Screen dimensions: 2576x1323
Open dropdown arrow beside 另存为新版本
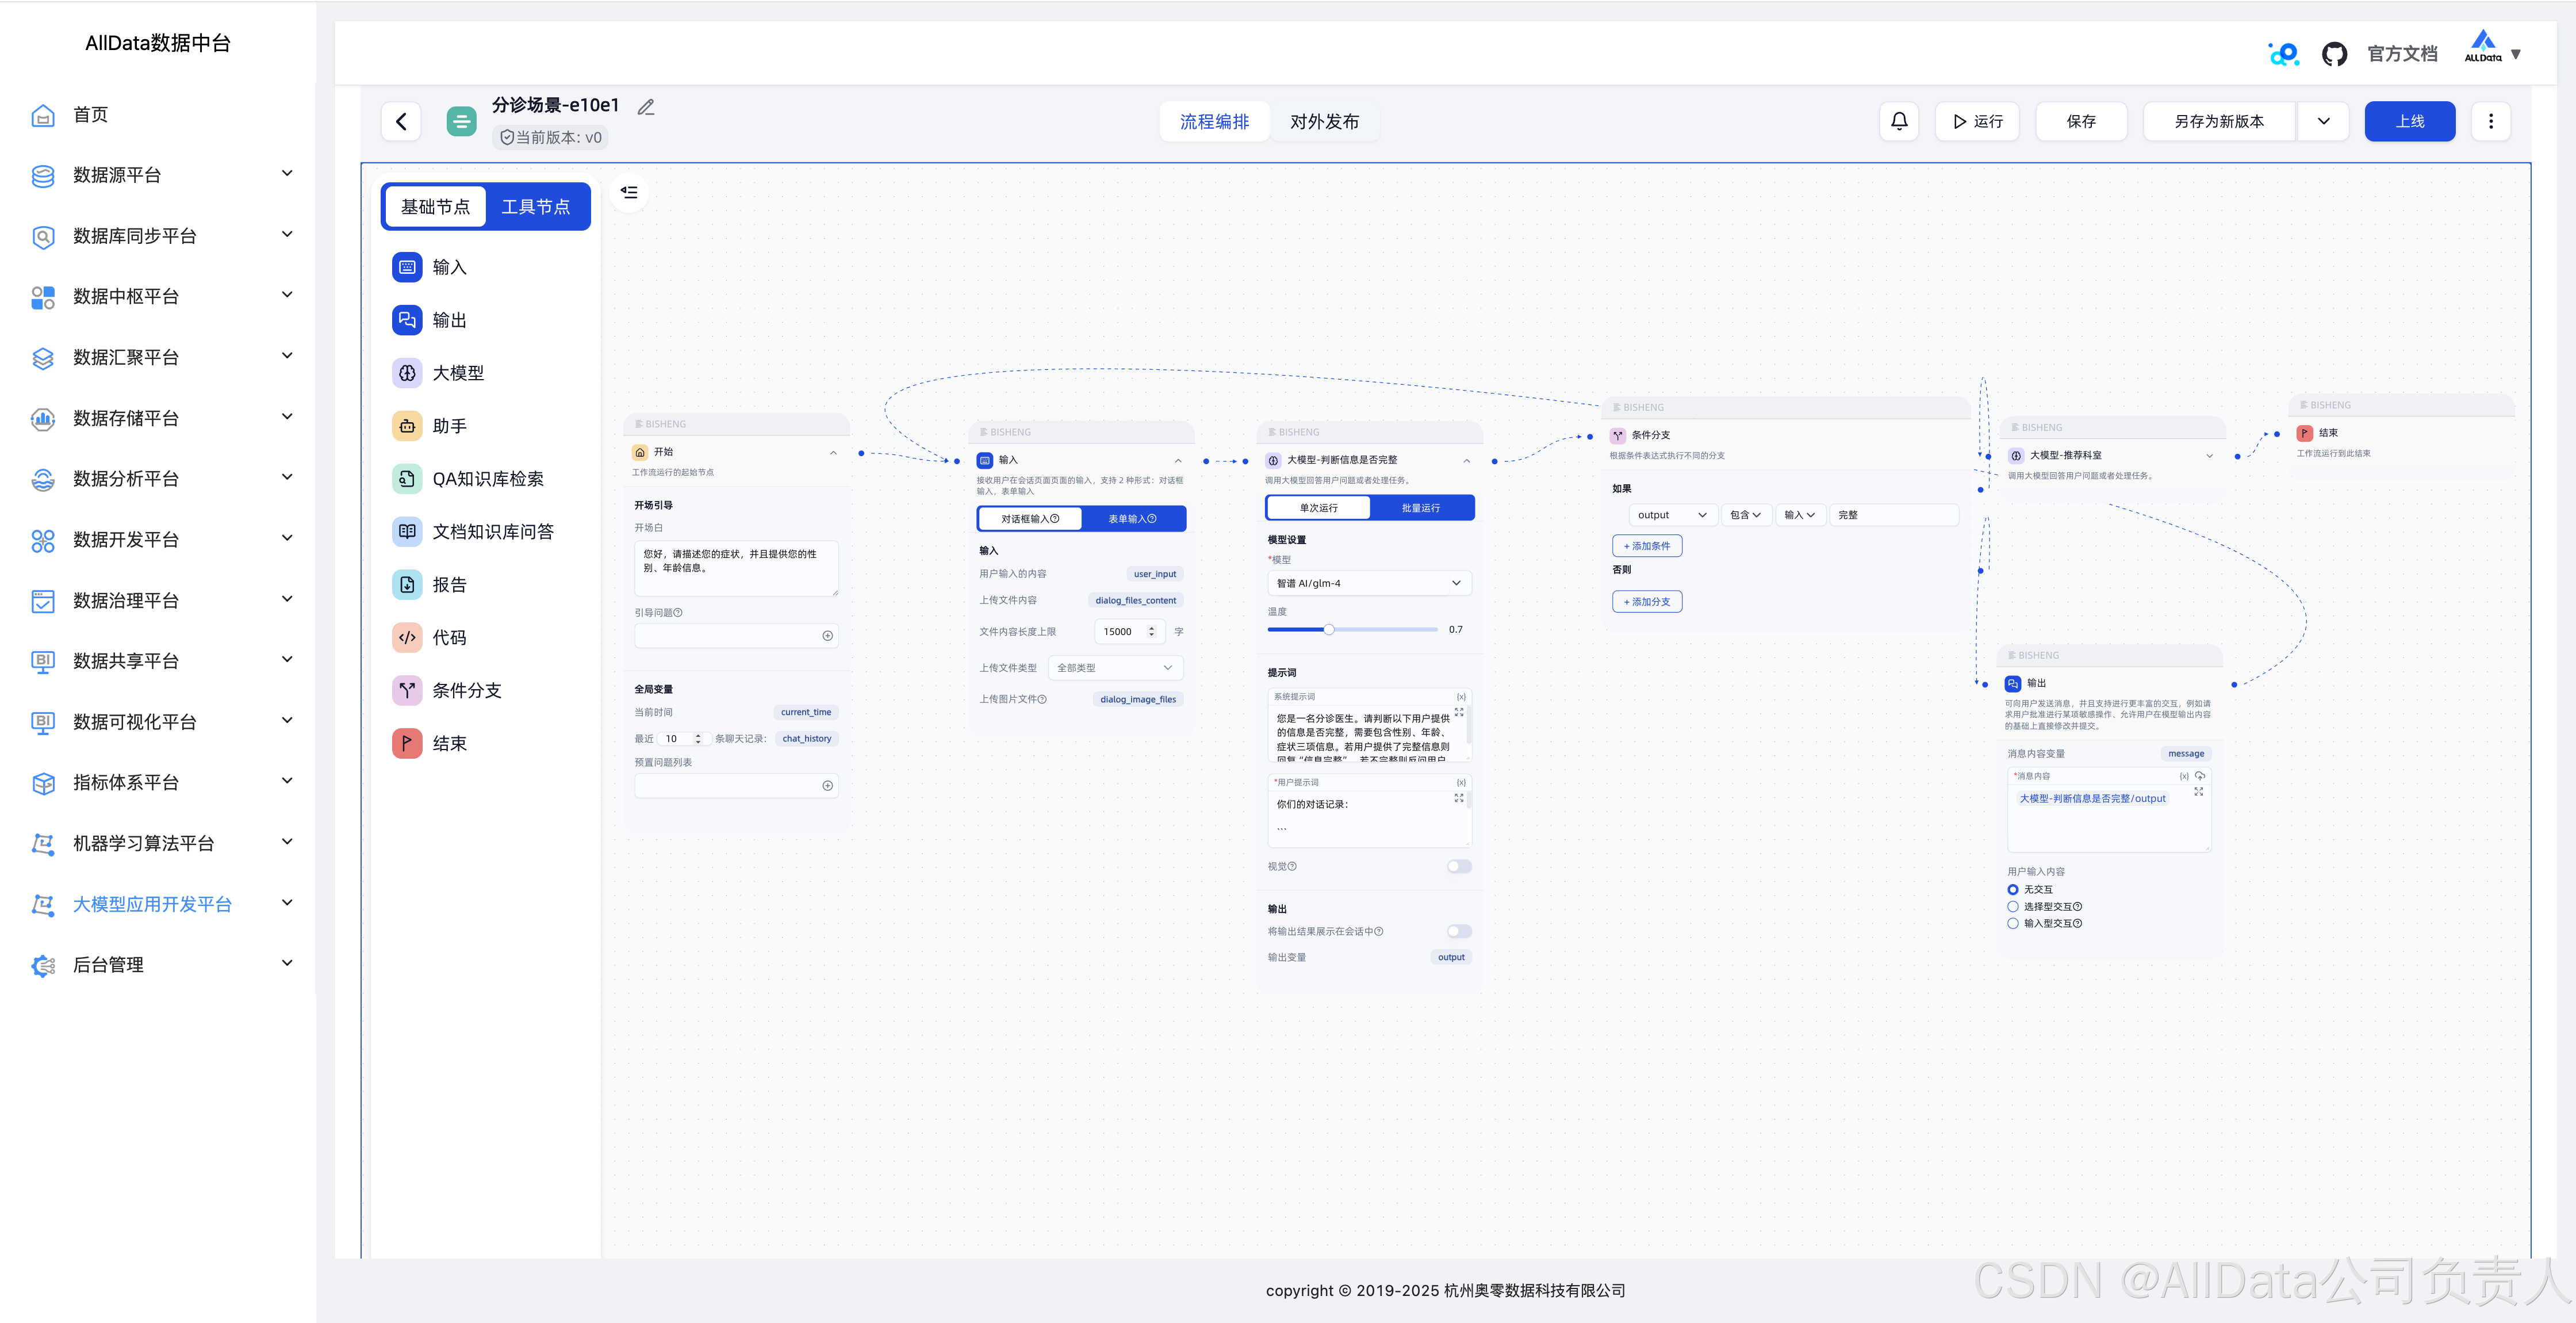2323,121
